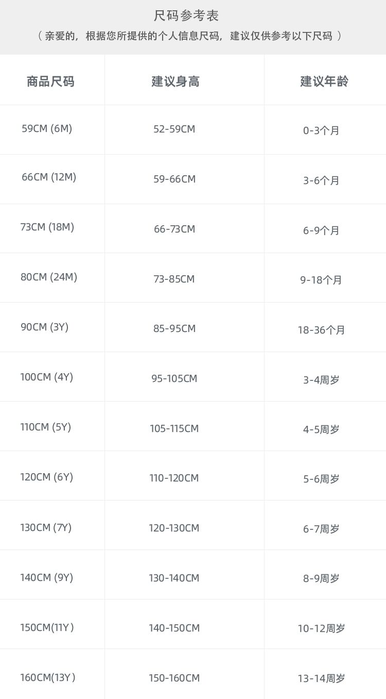Image resolution: width=386 pixels, height=699 pixels.
Task: Select the 110CM (5Y) size cell
Action: [46, 427]
